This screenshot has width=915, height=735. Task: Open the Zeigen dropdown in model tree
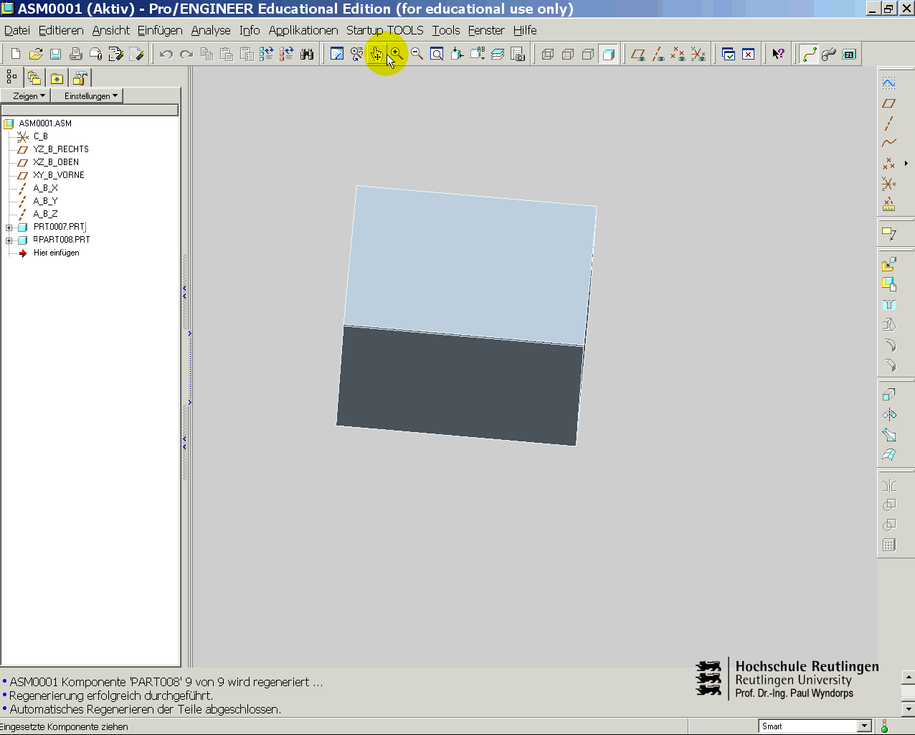click(x=26, y=95)
